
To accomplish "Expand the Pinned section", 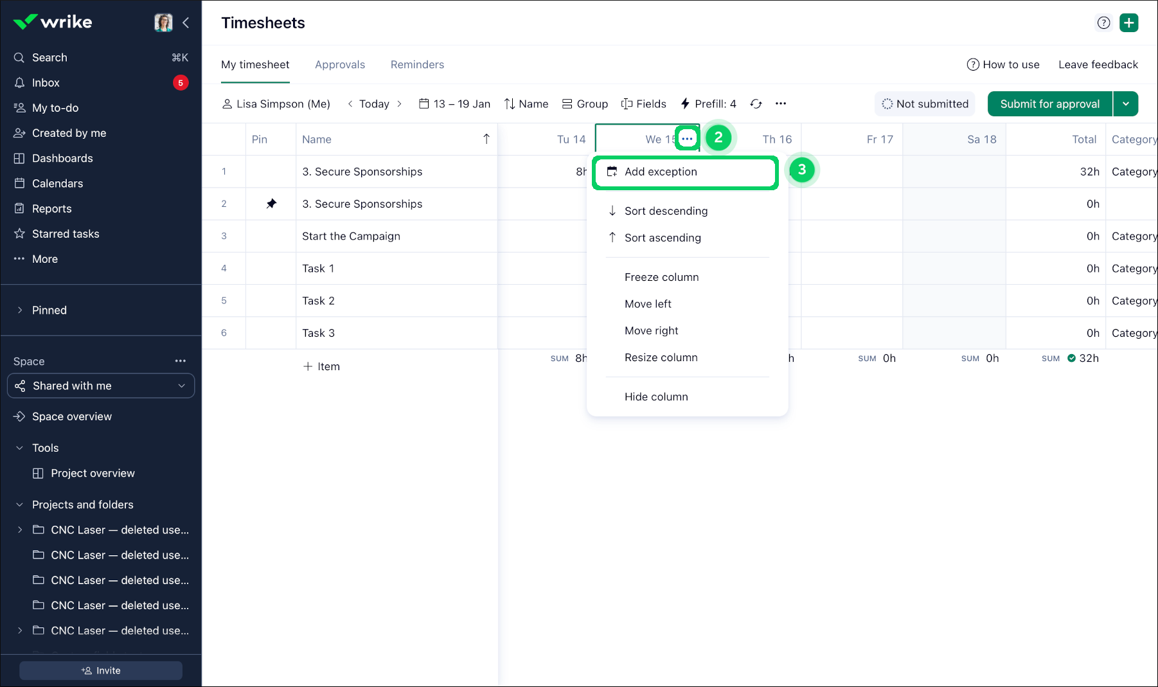I will click(20, 310).
